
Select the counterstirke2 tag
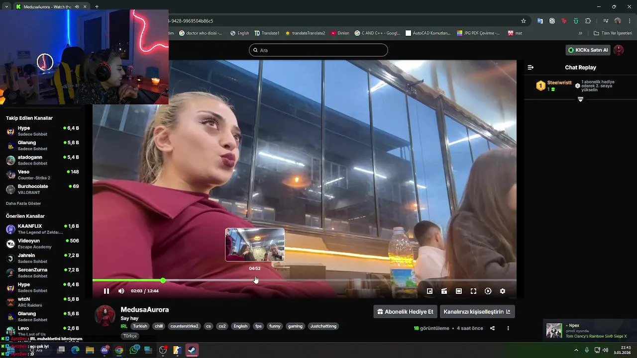click(184, 326)
